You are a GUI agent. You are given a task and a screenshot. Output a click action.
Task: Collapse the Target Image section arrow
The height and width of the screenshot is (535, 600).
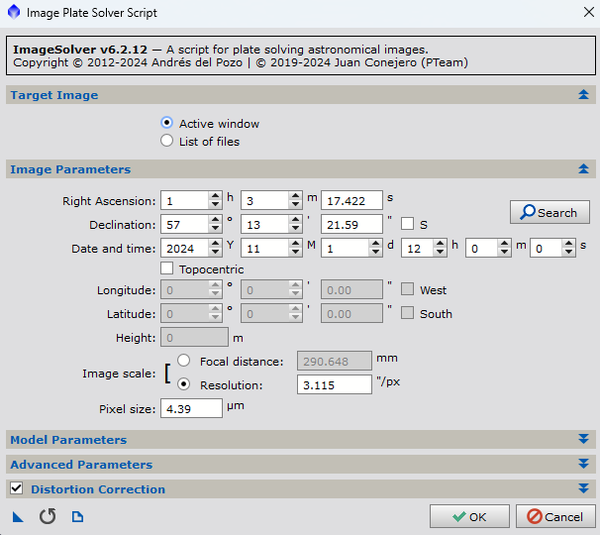pyautogui.click(x=583, y=94)
